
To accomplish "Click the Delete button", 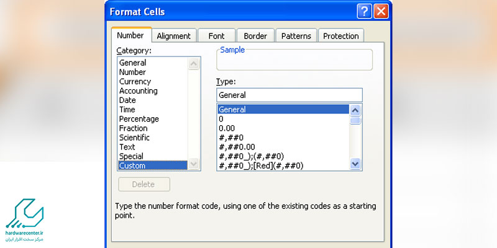I will click(144, 184).
